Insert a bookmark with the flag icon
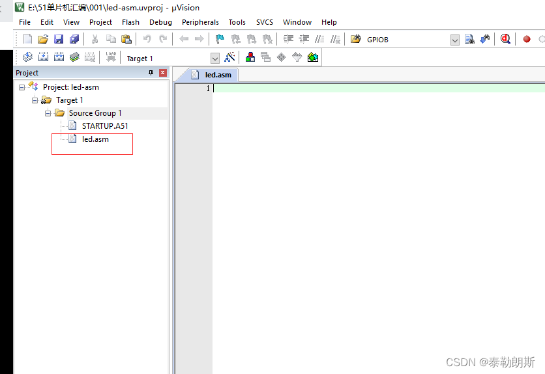 pyautogui.click(x=220, y=39)
